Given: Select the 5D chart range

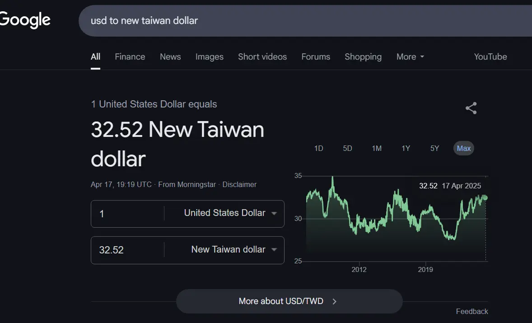Looking at the screenshot, I should pos(347,148).
